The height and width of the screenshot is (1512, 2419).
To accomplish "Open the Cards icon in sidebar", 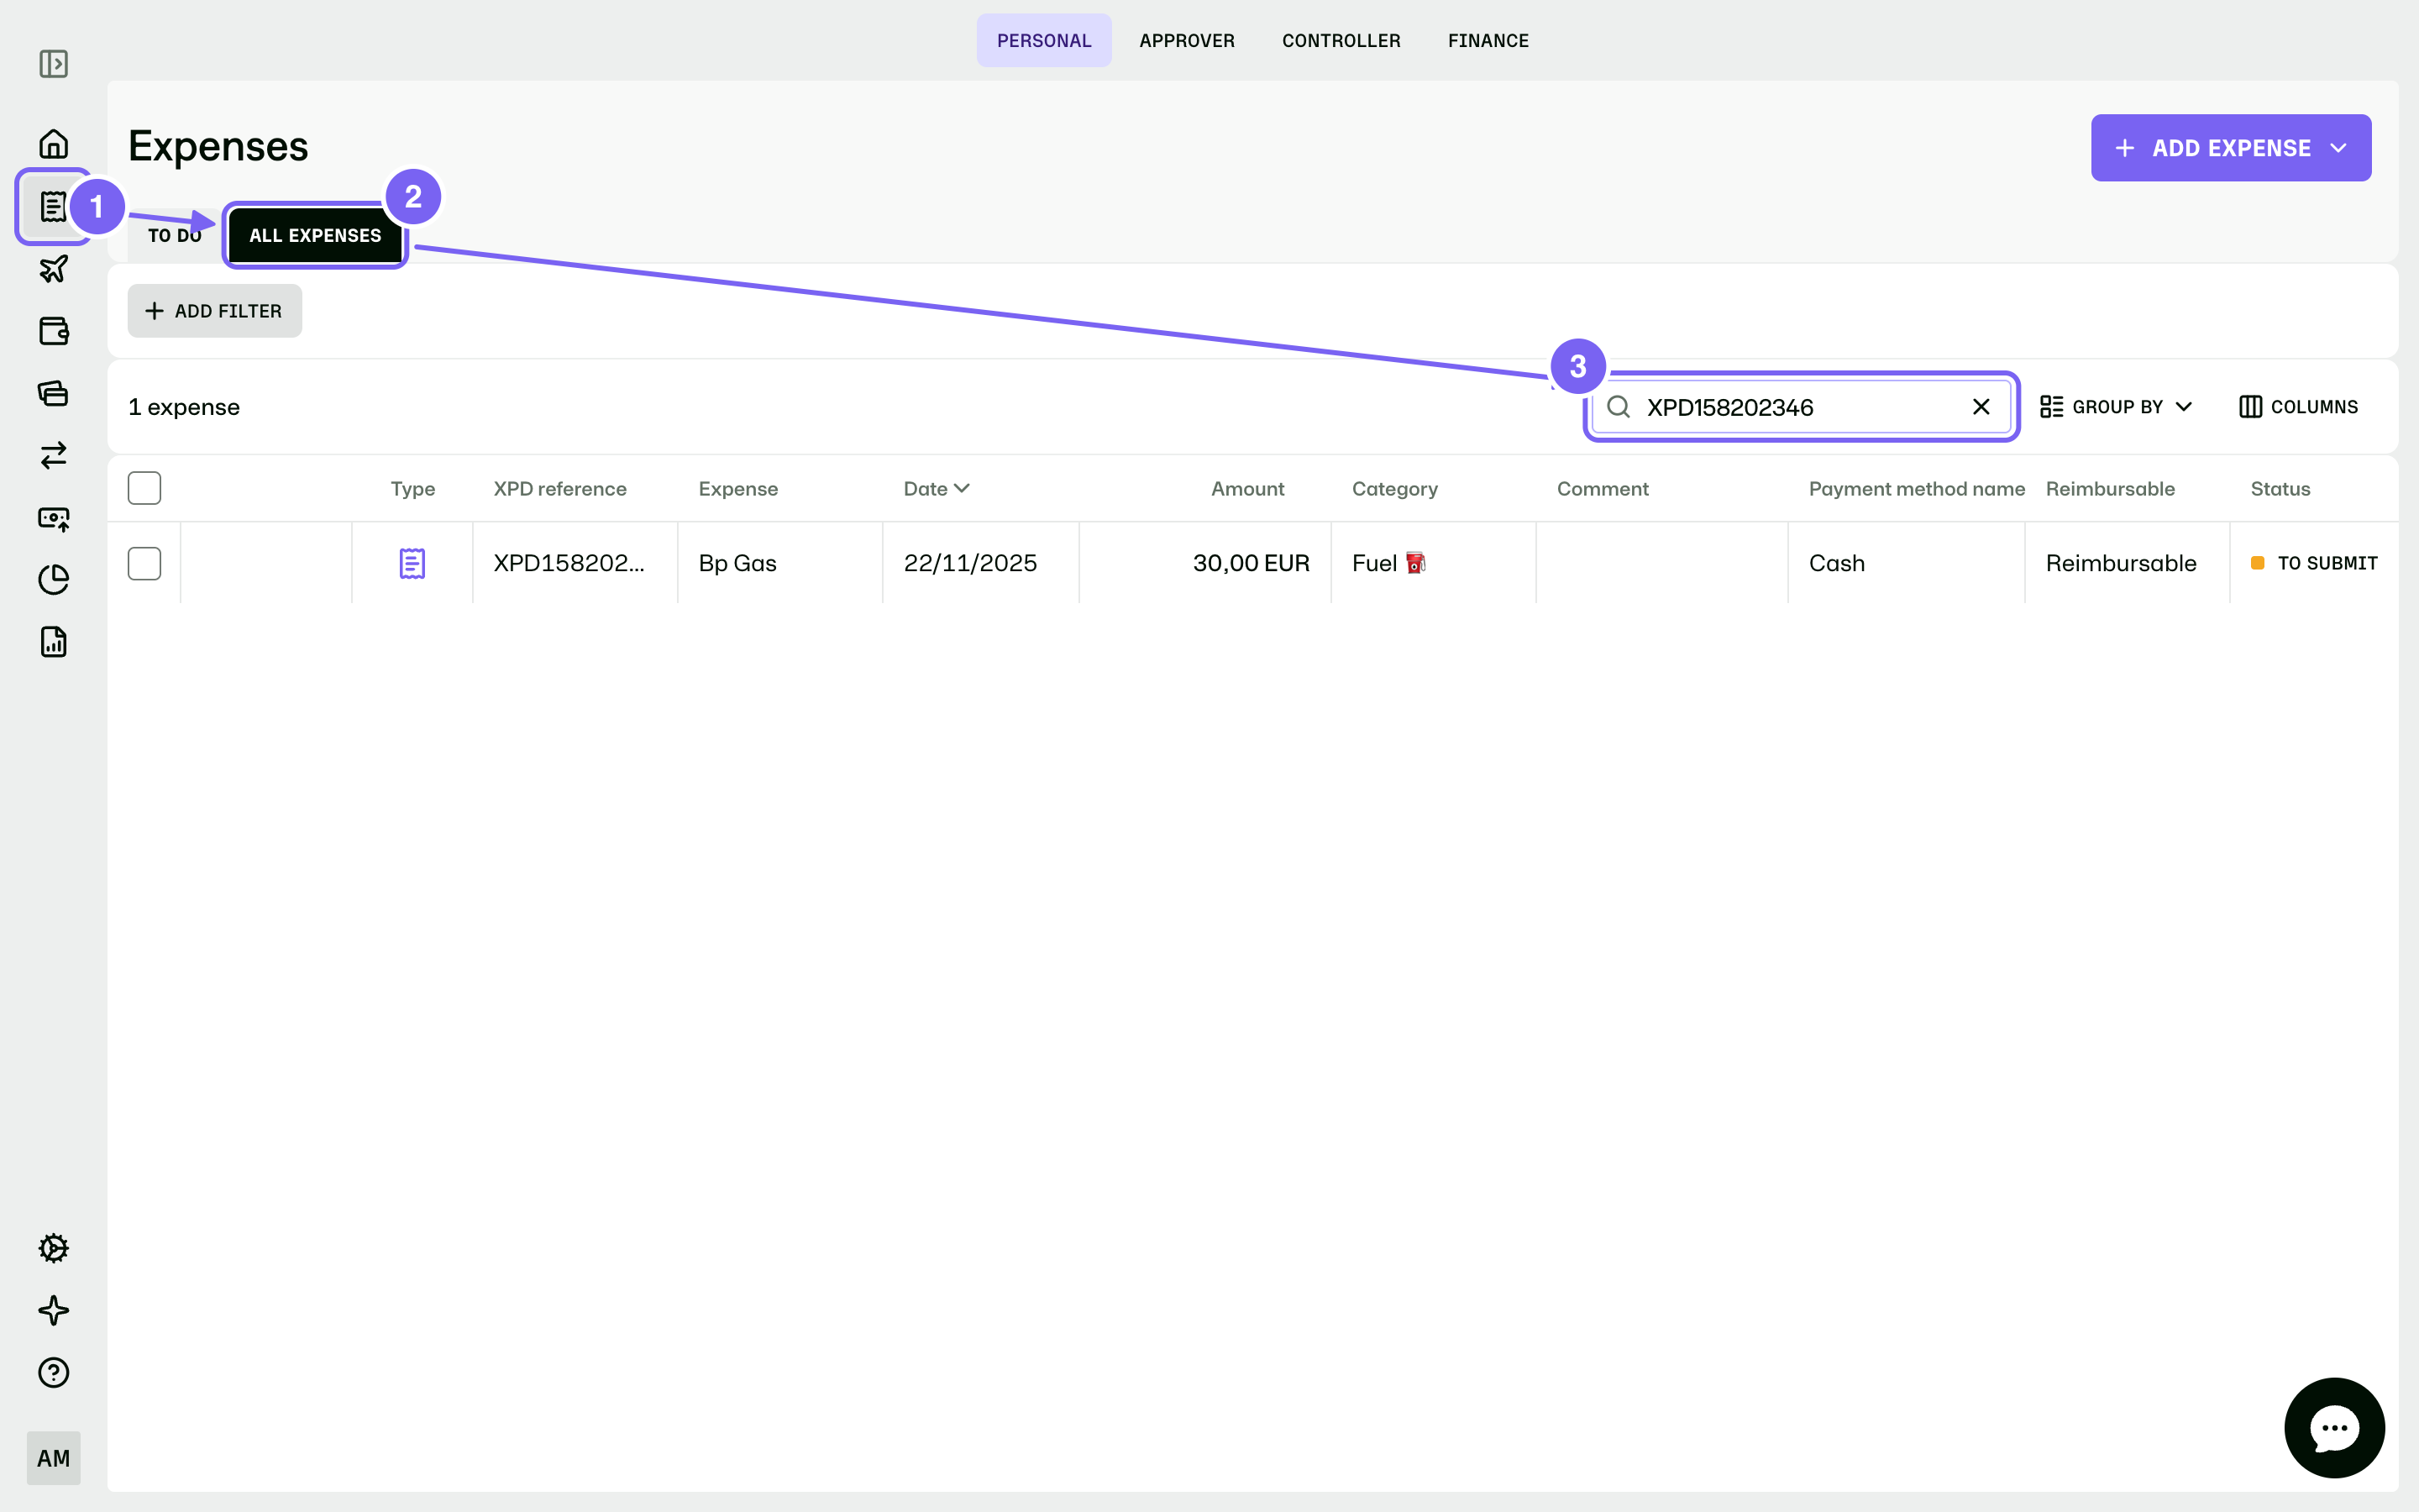I will click(x=53, y=393).
